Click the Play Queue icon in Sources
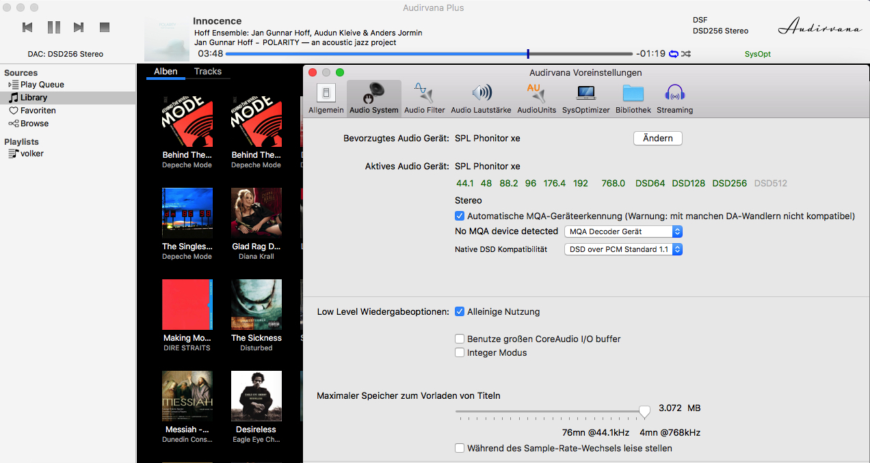This screenshot has height=463, width=870. pos(14,85)
